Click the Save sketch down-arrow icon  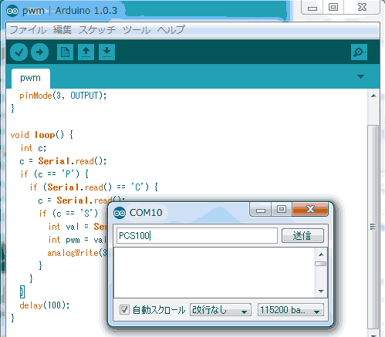click(x=106, y=52)
